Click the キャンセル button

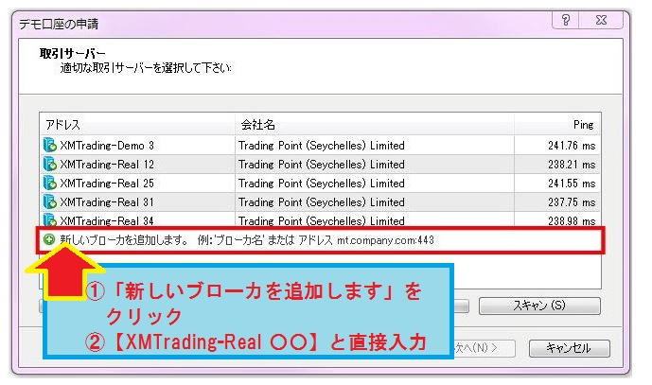570,348
